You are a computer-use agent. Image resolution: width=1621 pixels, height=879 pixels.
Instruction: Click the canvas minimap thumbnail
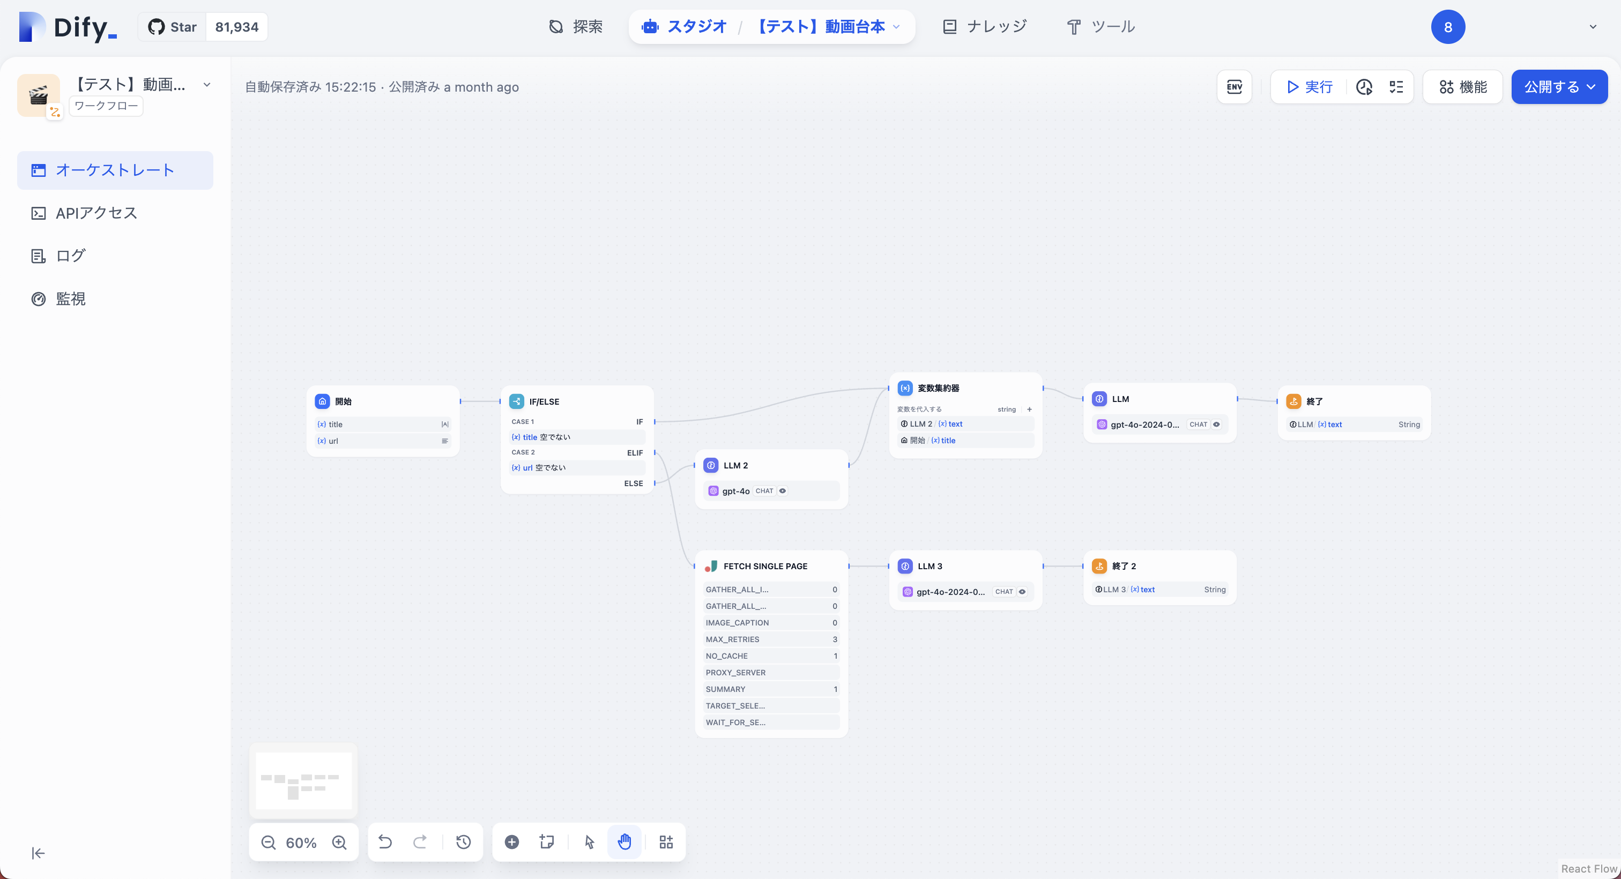pos(303,780)
